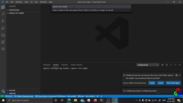Viewport: 183px width, 103px height.
Task: Open the Explorer view in activity bar
Action: [x=3, y=7]
